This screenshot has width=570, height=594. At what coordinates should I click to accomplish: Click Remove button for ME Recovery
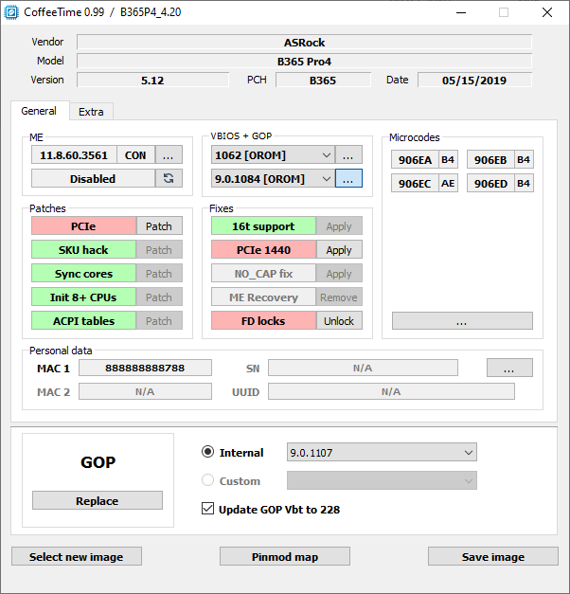339,297
